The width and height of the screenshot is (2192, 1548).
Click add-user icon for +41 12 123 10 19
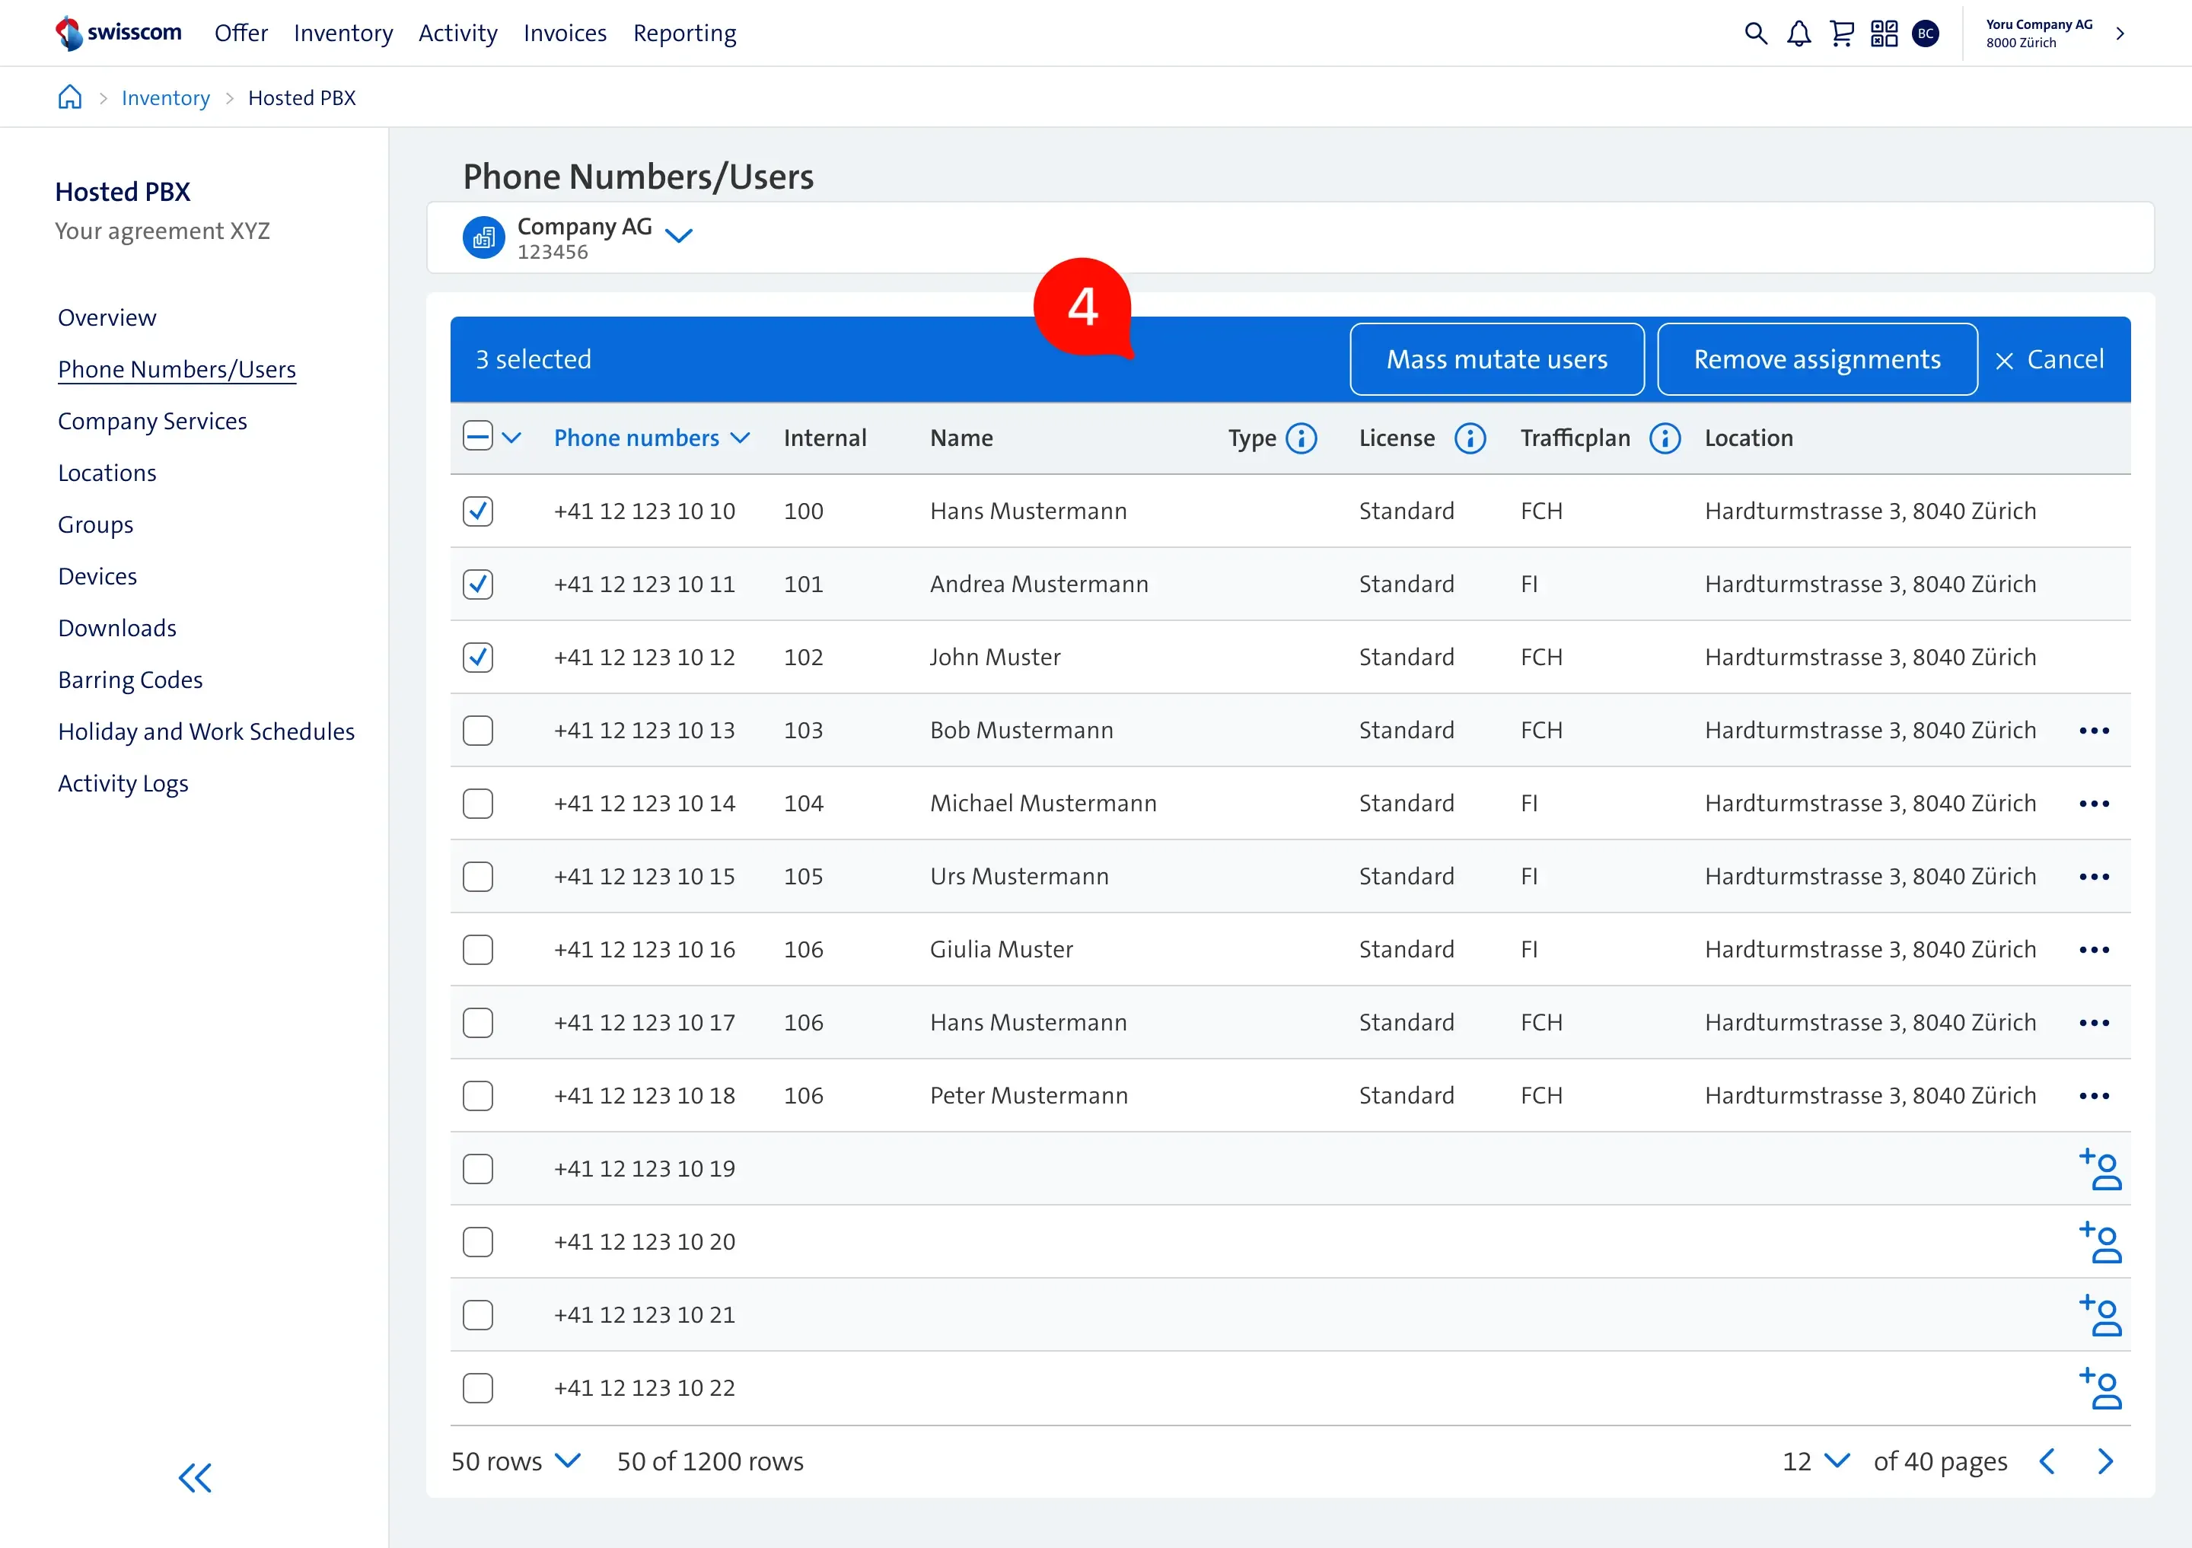2099,1169
